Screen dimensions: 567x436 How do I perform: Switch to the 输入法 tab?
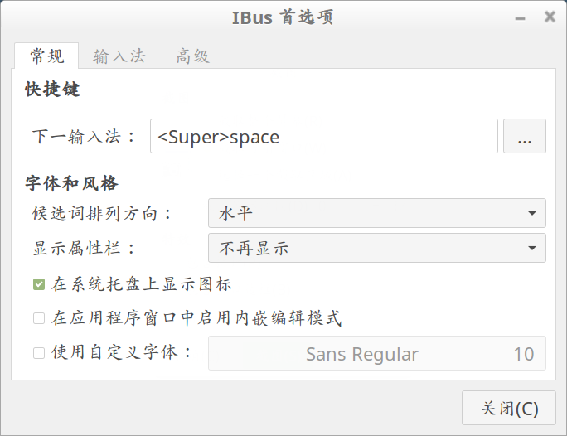coord(119,56)
